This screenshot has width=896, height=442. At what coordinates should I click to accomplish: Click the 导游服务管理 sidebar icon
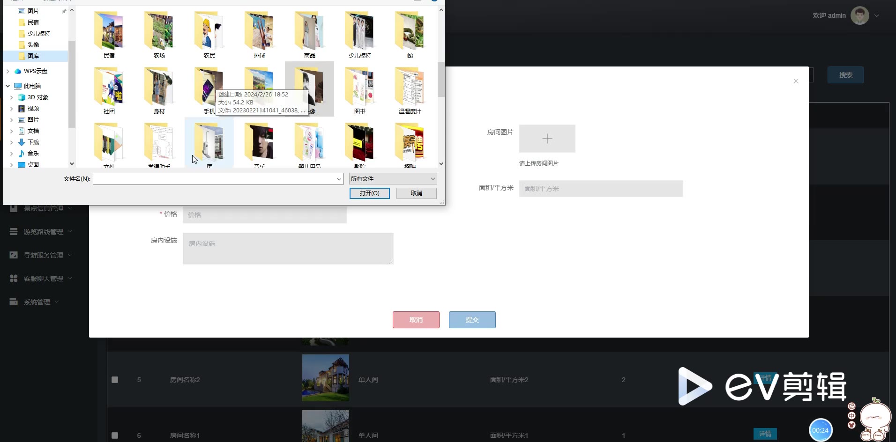[14, 255]
